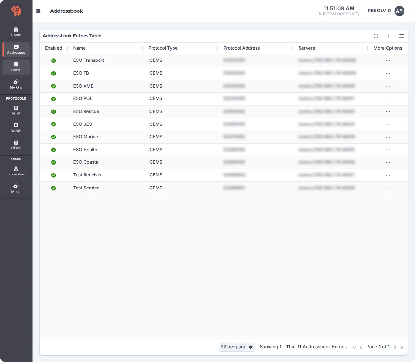Open more options for ESO Health

[388, 150]
